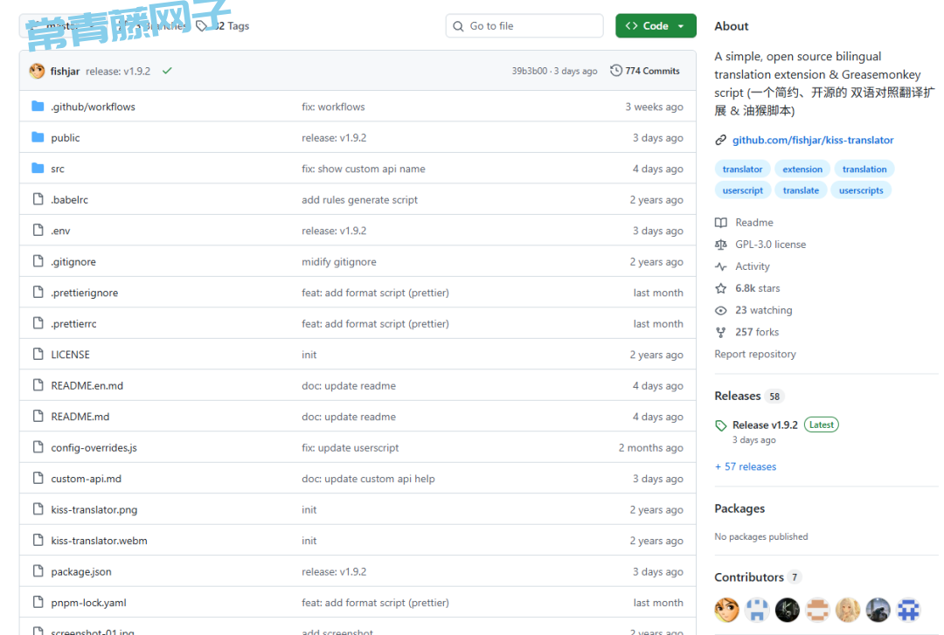Open fishjar user profile link
Screen dimensions: 944x635
65,71
